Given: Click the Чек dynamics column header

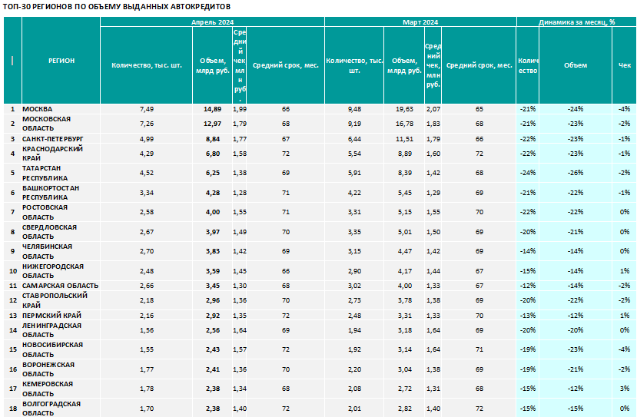Looking at the screenshot, I should [625, 65].
